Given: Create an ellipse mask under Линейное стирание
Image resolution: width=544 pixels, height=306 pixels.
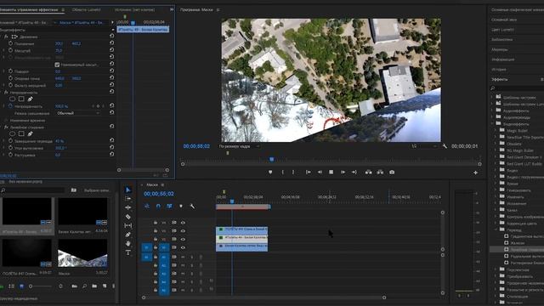Looking at the screenshot, I should [12, 134].
